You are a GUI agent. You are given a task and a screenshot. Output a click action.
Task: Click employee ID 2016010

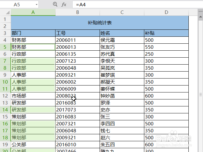coord(77,145)
